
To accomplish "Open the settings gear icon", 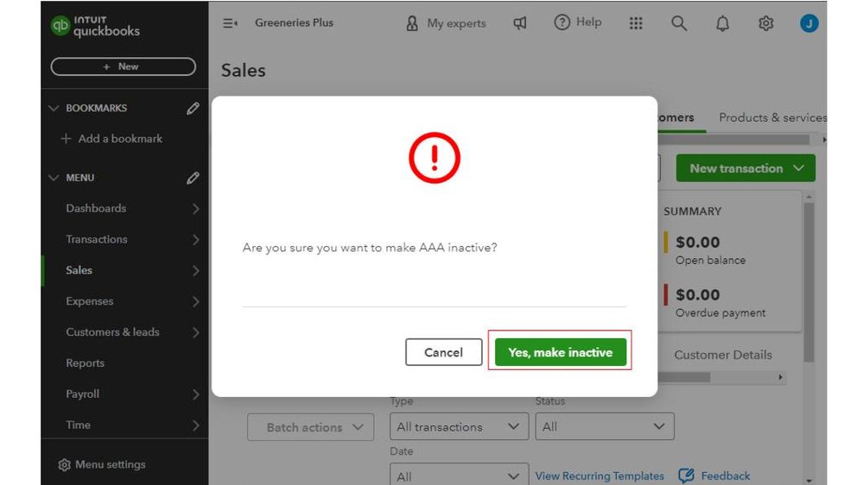I will tap(765, 23).
